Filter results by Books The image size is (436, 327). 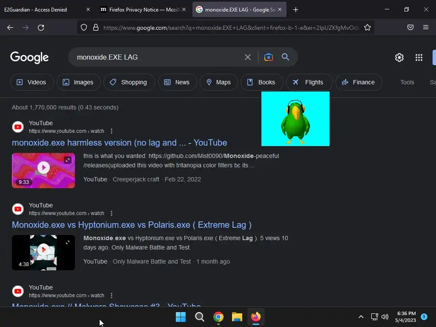tap(262, 82)
